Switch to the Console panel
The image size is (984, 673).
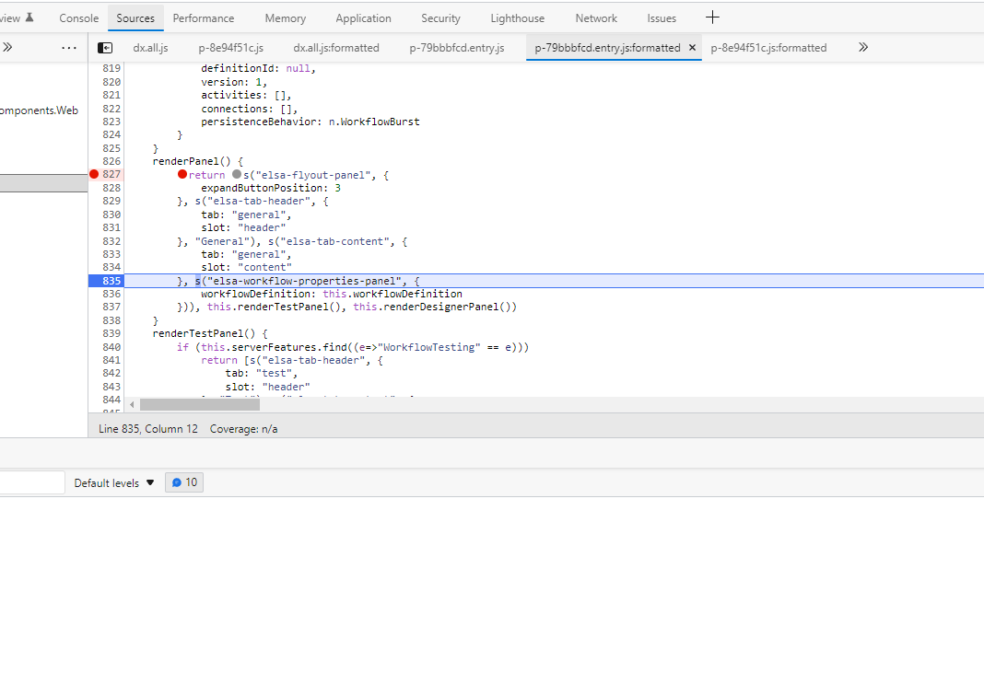tap(78, 17)
